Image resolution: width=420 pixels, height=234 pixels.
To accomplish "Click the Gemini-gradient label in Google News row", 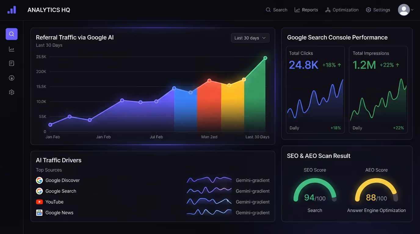I will [253, 213].
